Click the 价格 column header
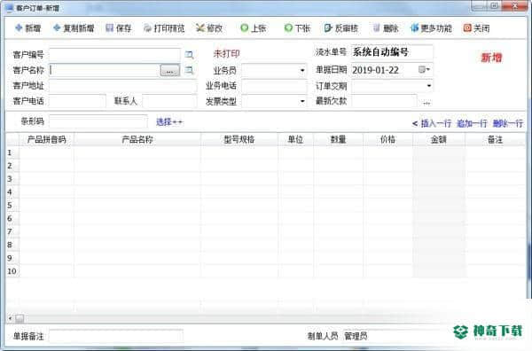 pyautogui.click(x=387, y=139)
